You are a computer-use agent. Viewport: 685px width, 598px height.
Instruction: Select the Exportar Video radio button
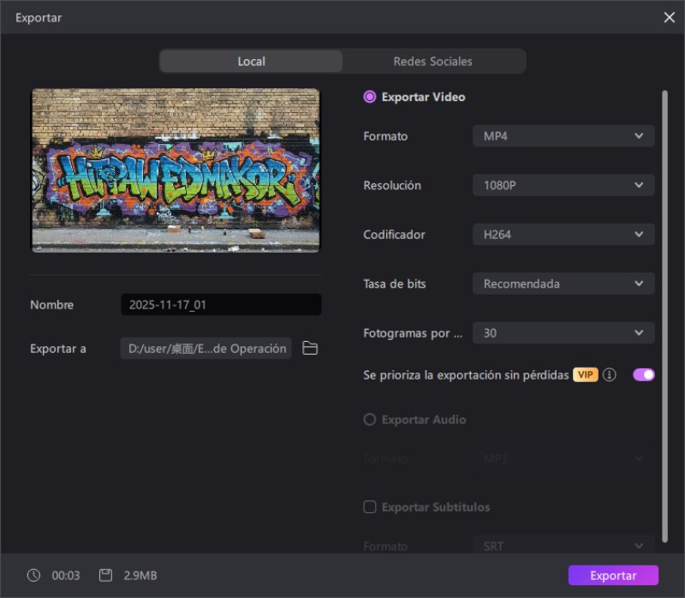click(x=369, y=97)
